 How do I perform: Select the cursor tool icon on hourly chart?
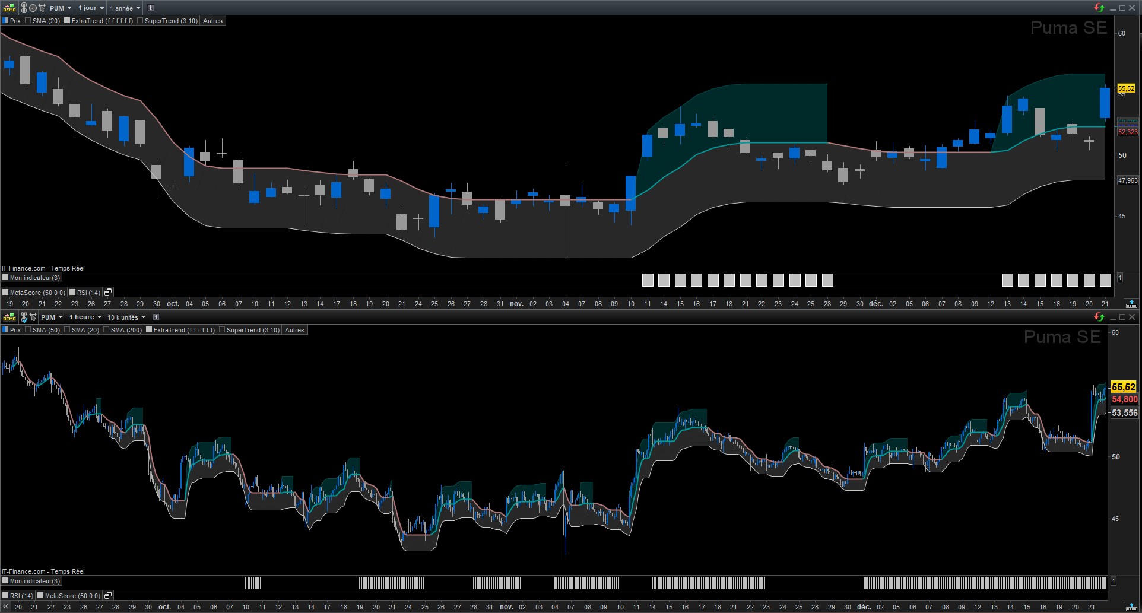coord(33,317)
